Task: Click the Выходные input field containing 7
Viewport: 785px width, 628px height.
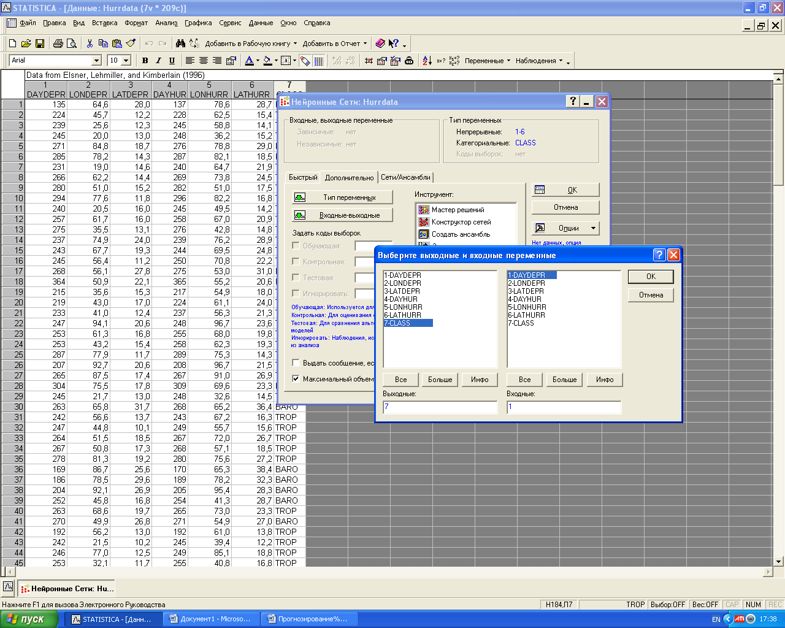Action: (x=440, y=407)
